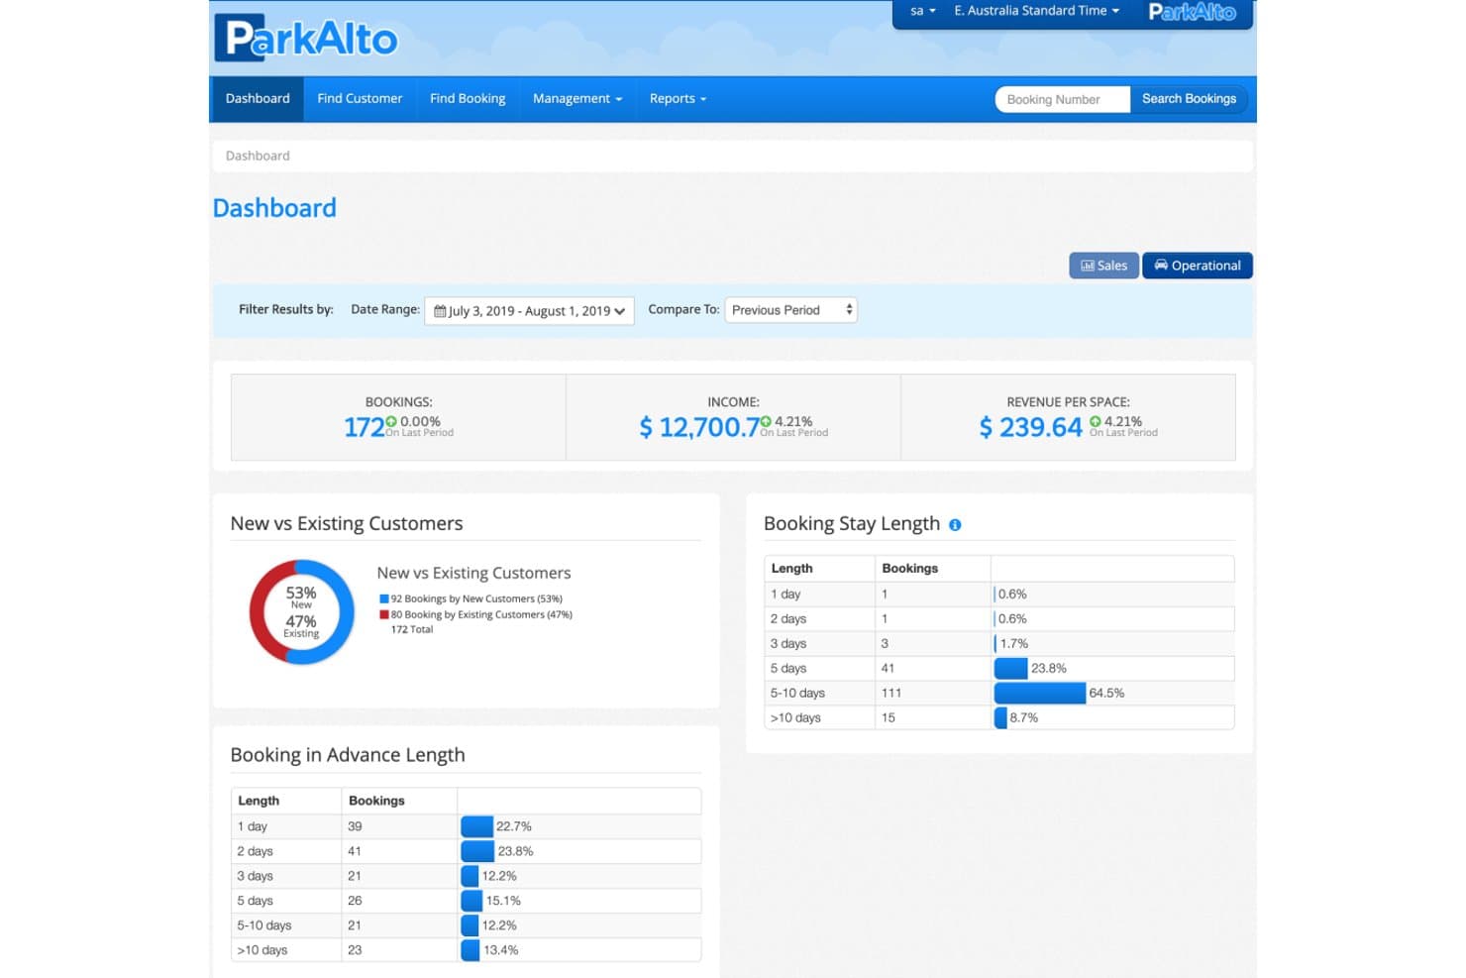
Task: Click the info icon beside Booking Stay Length
Action: pyautogui.click(x=955, y=525)
